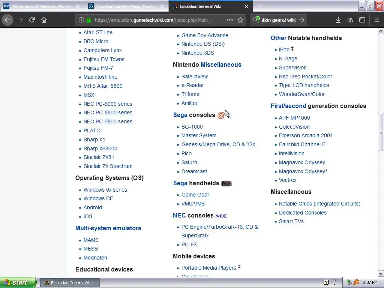
Task: Open the Nintendo 3DS link
Action: [198, 53]
